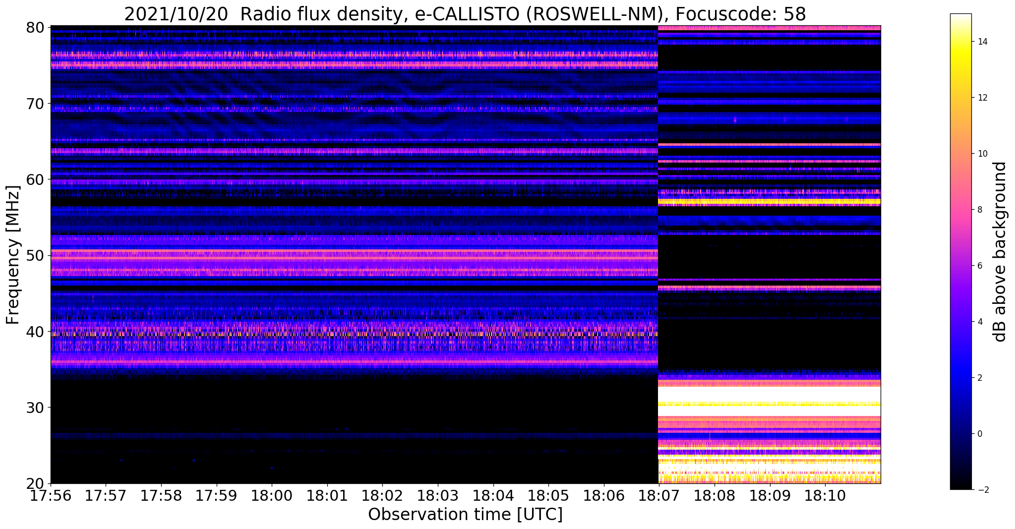Click the colorbar tick value 4
1015x529 pixels.
click(979, 322)
